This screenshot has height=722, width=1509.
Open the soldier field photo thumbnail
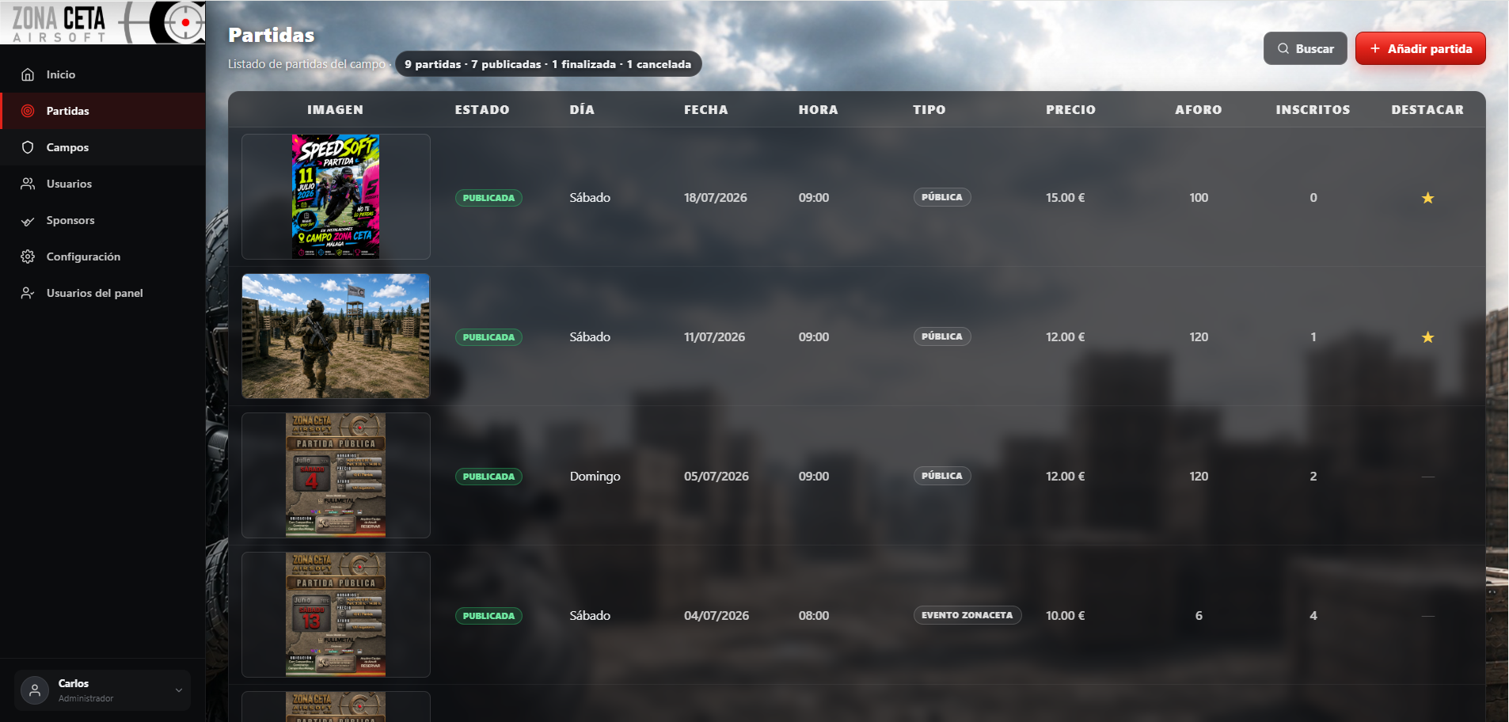336,336
